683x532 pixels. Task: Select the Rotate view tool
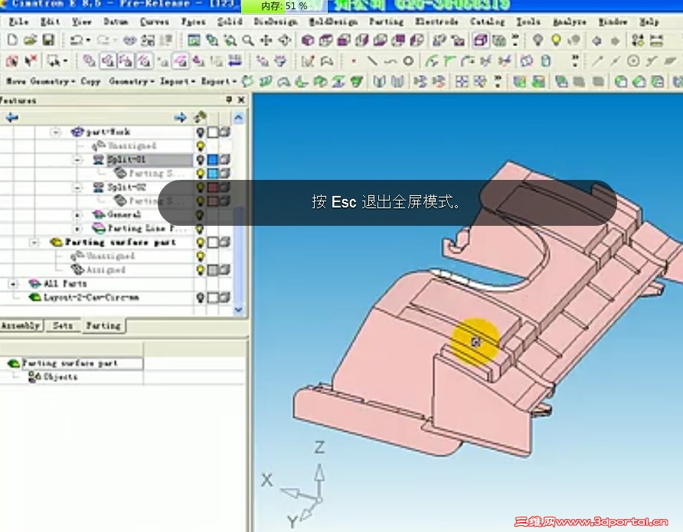tap(285, 41)
